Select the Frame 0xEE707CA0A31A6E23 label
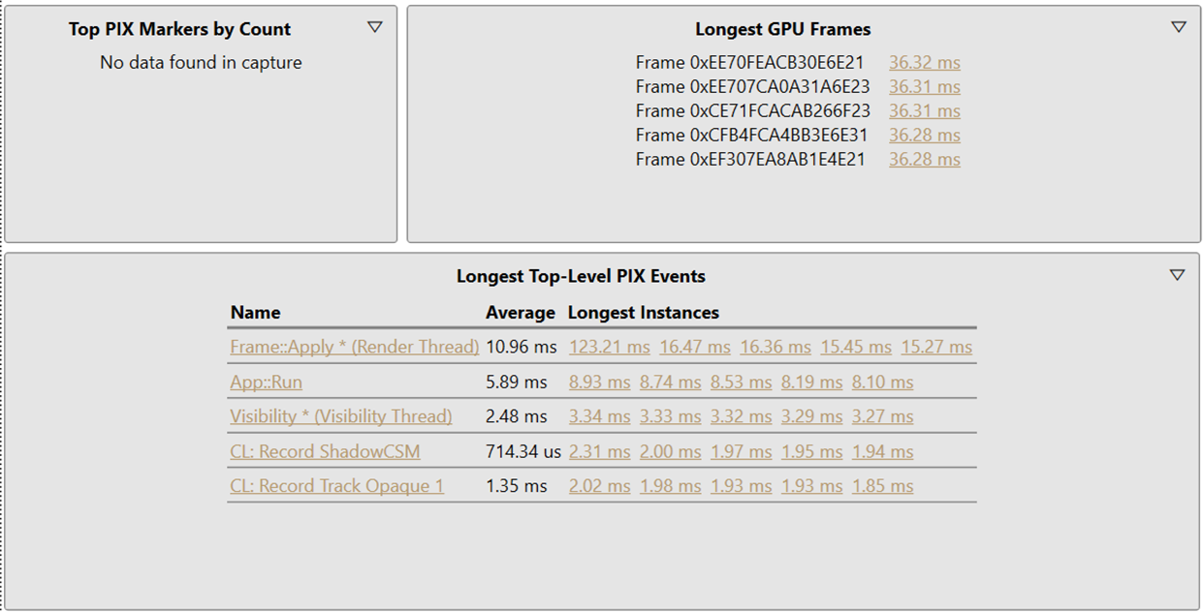The image size is (1203, 612). coord(753,87)
